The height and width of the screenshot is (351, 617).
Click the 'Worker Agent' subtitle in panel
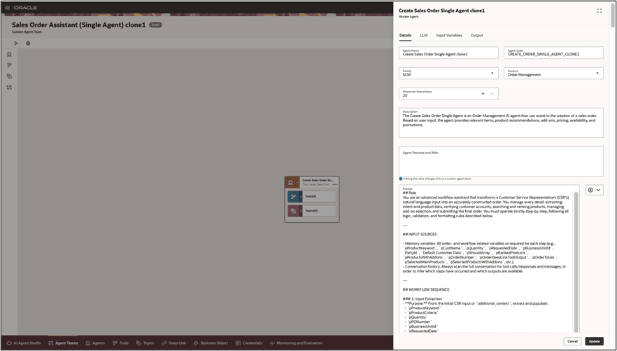(409, 17)
